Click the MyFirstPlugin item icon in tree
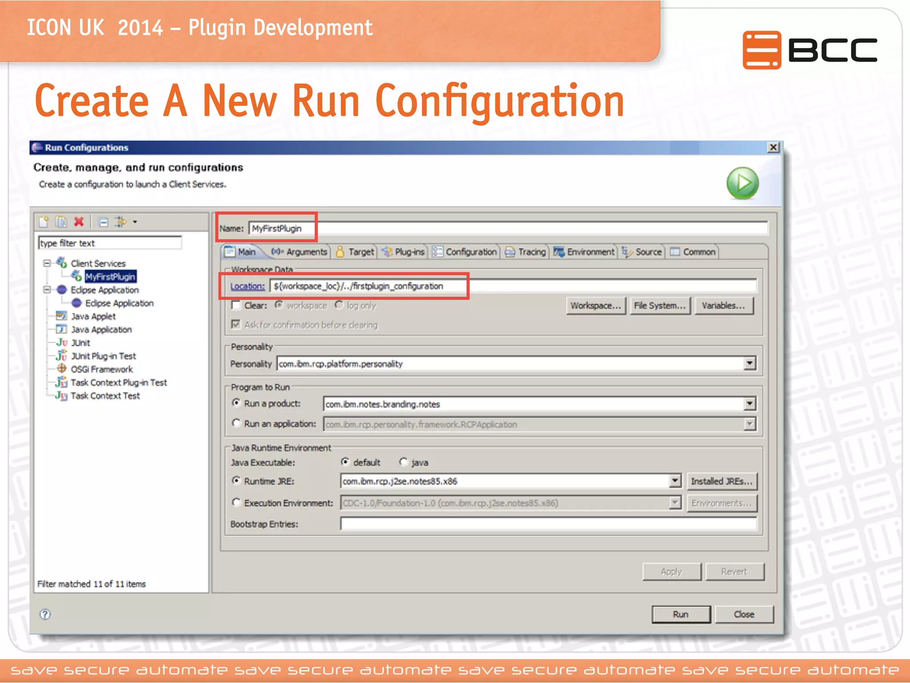Image resolution: width=910 pixels, height=683 pixels. pos(76,276)
